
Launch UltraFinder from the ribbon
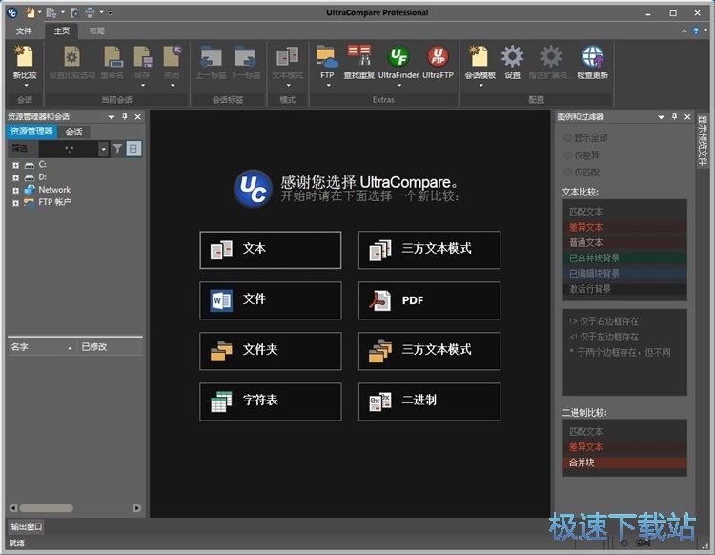tap(398, 57)
